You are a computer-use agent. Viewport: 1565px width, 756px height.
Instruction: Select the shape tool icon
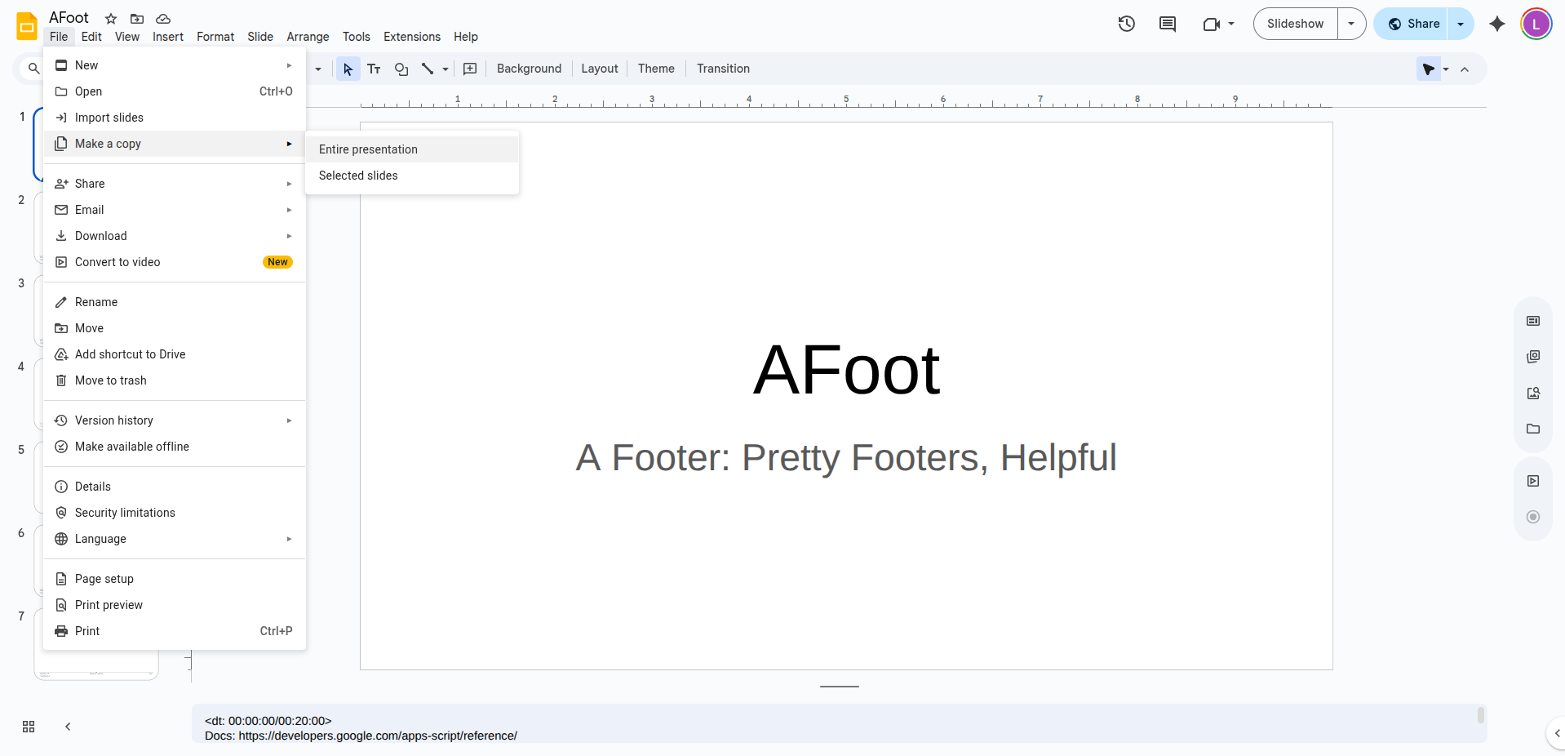pyautogui.click(x=401, y=69)
